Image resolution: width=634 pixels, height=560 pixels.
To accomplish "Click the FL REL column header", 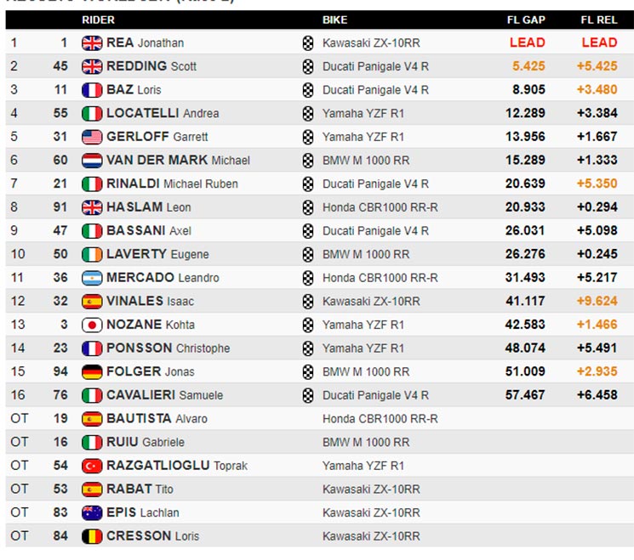I will (599, 20).
